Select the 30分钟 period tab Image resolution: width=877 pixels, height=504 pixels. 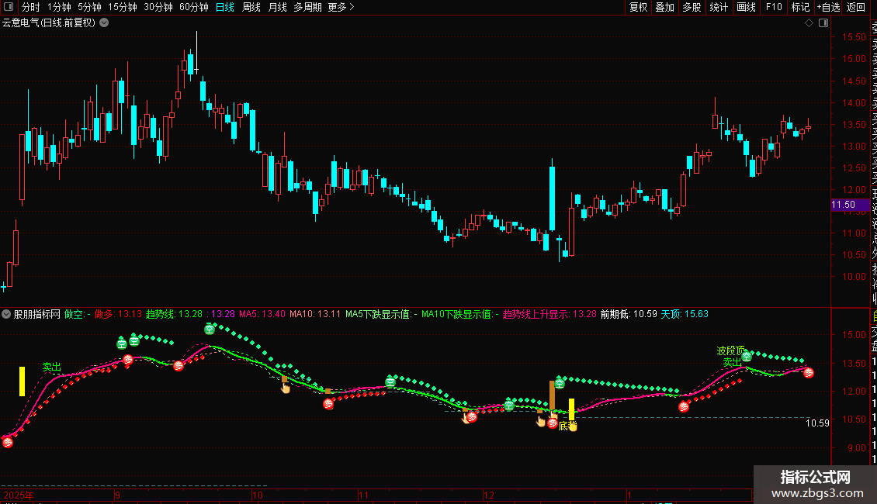158,7
